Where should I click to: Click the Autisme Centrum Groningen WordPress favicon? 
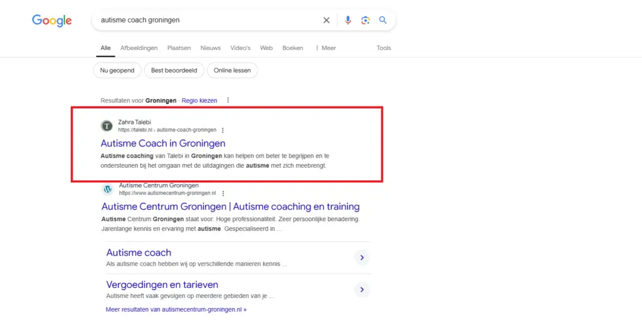point(108,189)
